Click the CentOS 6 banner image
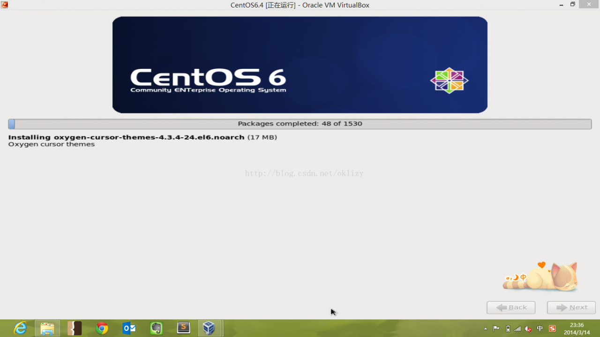Screen dimensions: 600x337 click(300, 65)
